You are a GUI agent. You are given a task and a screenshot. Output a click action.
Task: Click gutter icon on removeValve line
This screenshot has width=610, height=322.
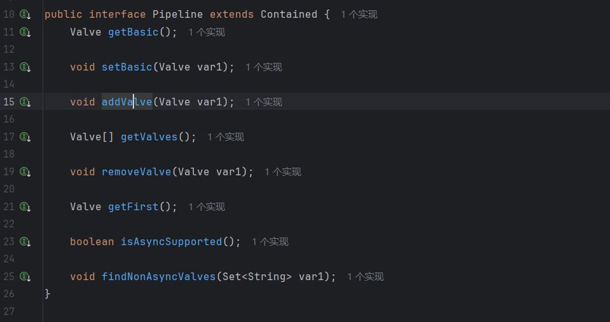(x=25, y=171)
